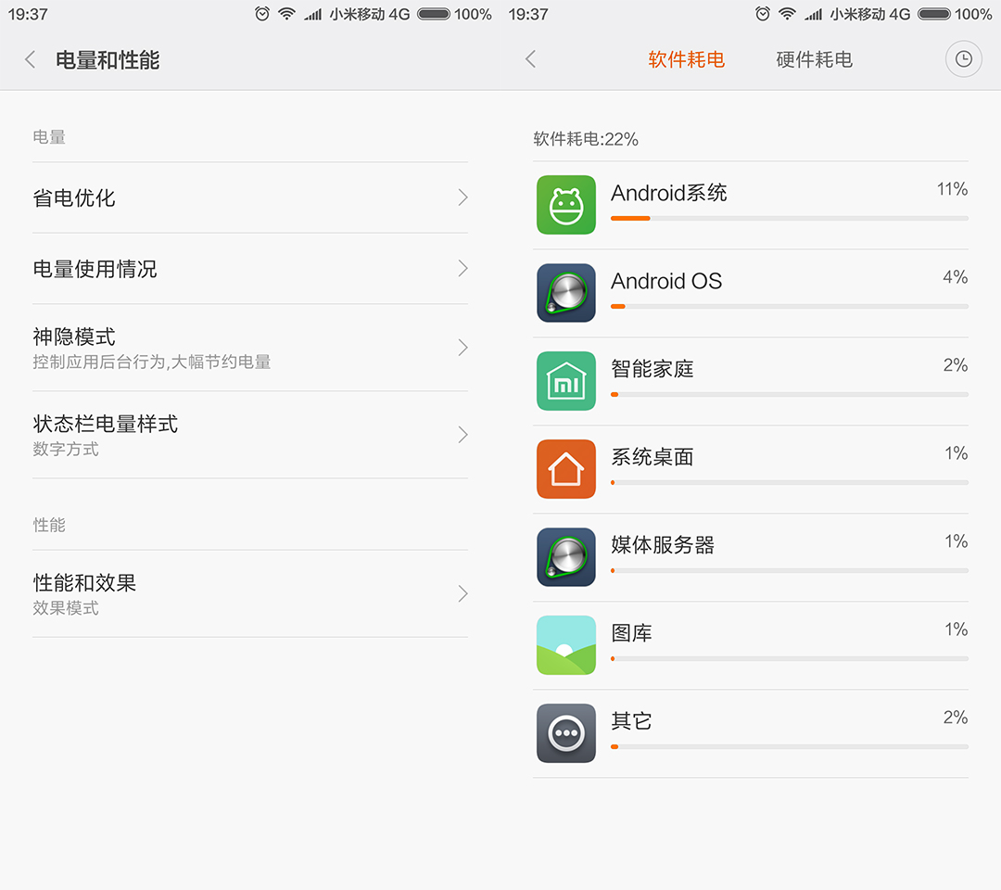Screen dimensions: 1001x890
Task: Open 神隐模式 settings entry
Action: point(250,348)
